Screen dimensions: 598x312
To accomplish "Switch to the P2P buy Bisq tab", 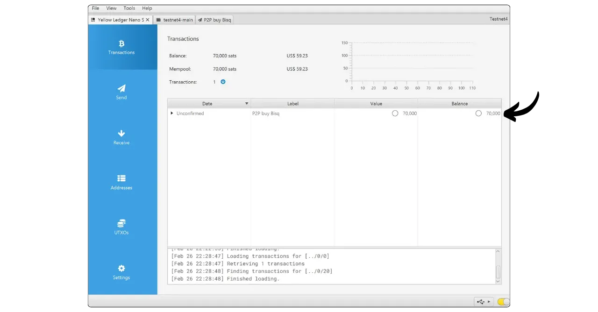I will pos(214,20).
